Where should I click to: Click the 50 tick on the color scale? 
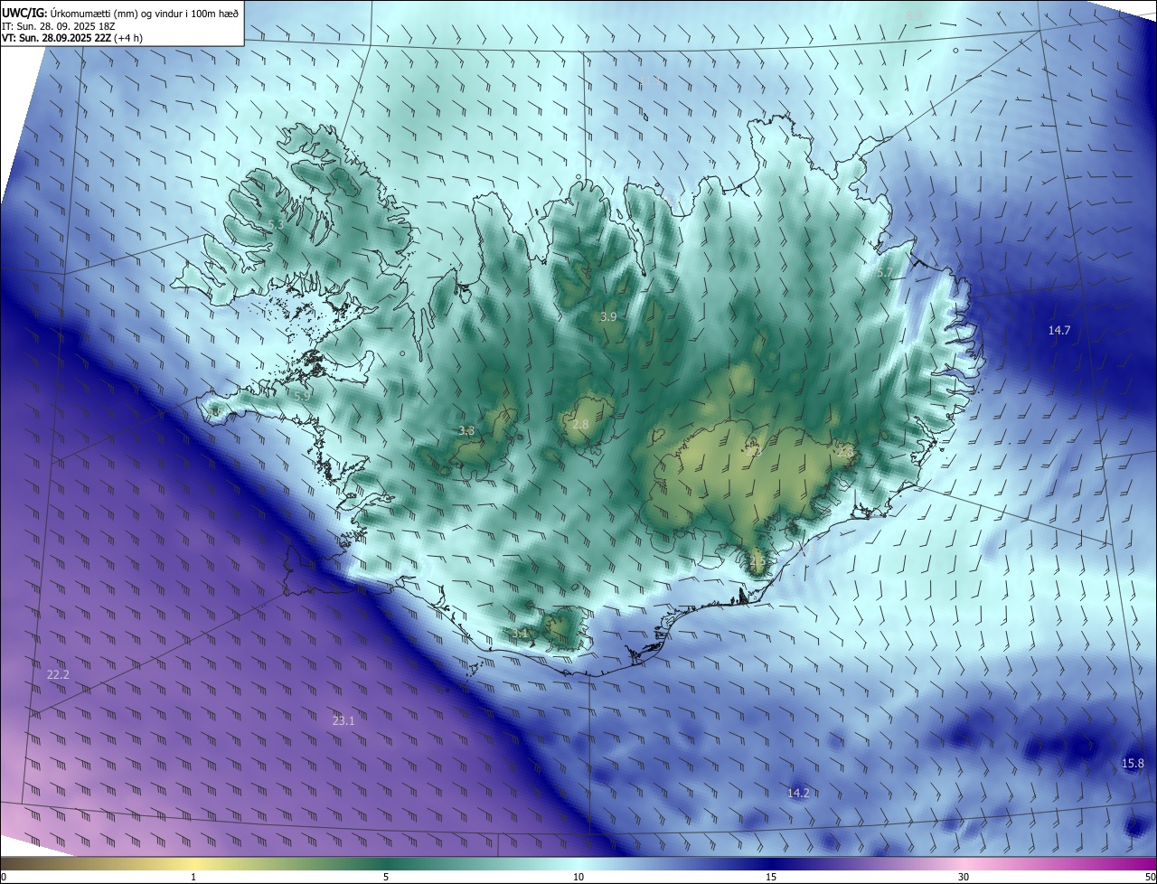(1150, 877)
